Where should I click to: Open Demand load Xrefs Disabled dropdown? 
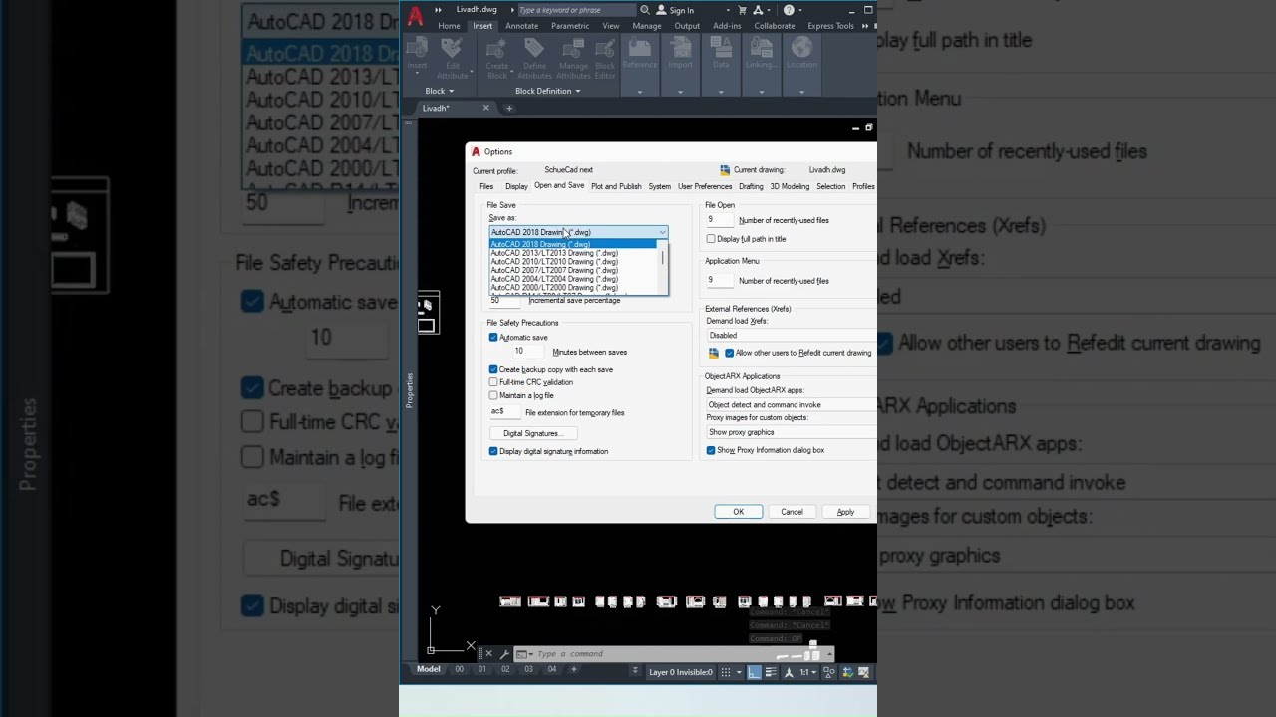791,336
